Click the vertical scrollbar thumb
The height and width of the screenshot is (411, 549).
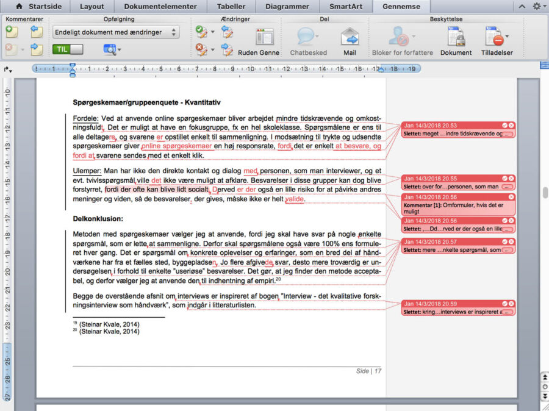click(545, 193)
